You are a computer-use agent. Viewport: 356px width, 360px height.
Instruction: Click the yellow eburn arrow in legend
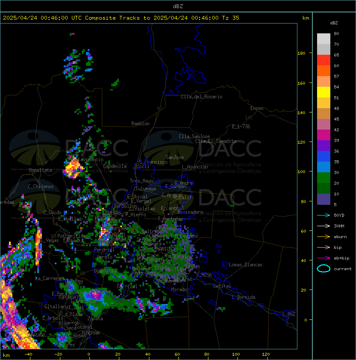tap(323, 236)
